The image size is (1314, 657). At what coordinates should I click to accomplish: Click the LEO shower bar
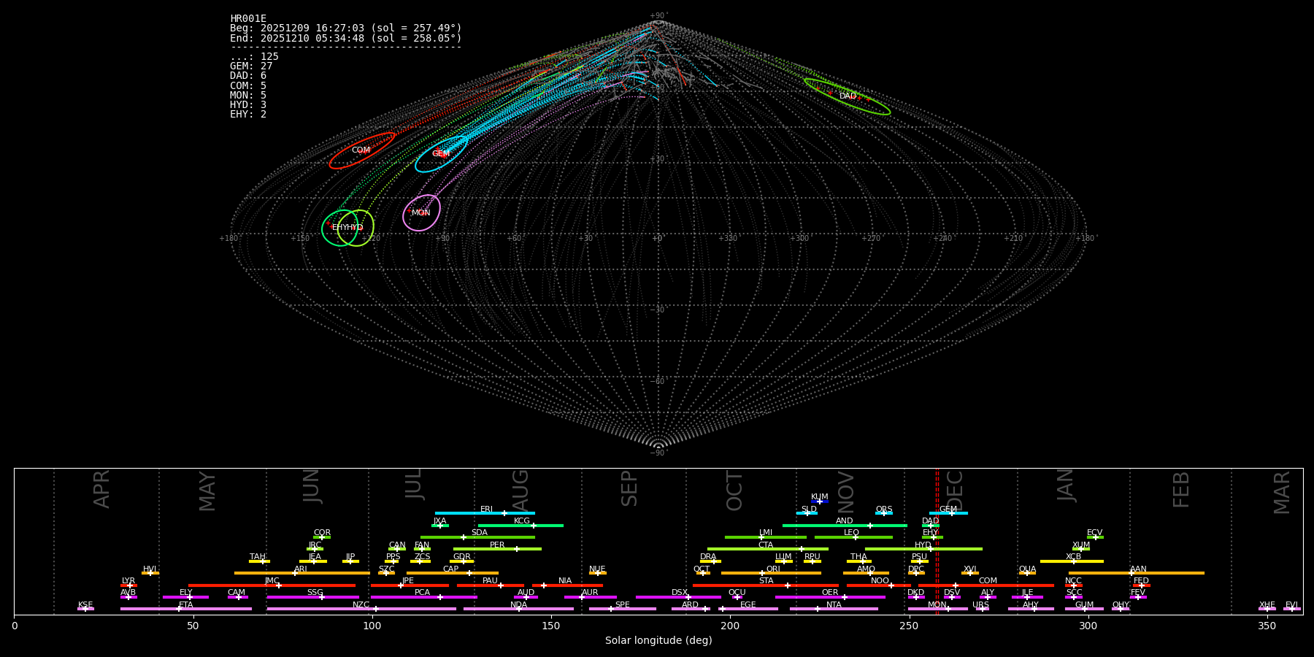click(x=853, y=537)
